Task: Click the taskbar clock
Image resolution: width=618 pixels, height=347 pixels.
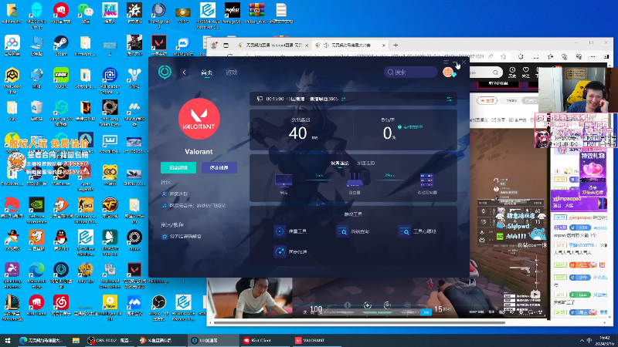Action: tap(604, 341)
